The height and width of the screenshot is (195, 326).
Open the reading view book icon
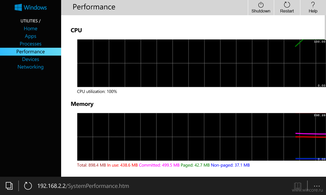click(298, 186)
